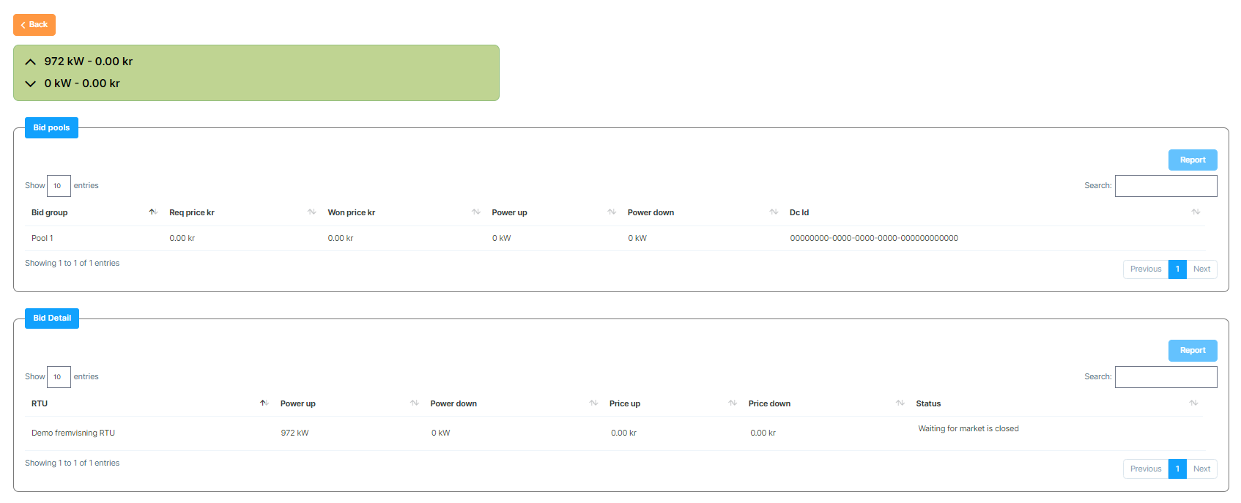Screen dimensions: 1241x503
Task: Click the Dc Id value of zeros
Action: click(874, 239)
